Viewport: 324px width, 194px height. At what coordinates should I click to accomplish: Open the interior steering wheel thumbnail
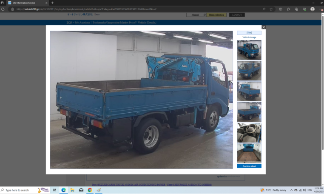[x=249, y=133]
